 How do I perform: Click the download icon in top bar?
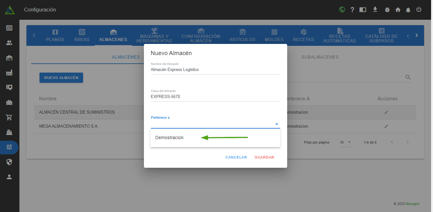[375, 10]
